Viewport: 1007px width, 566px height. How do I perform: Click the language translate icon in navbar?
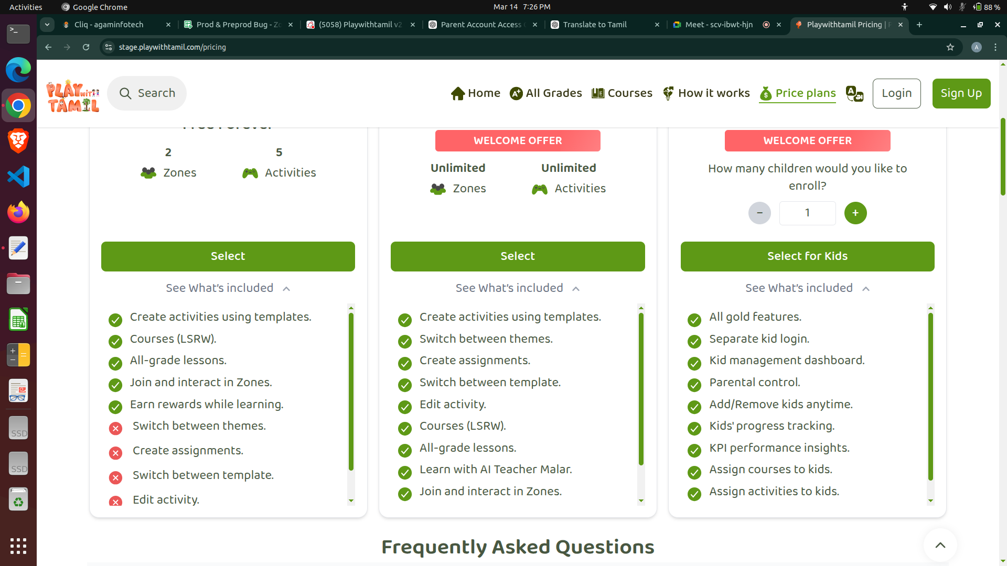point(854,94)
